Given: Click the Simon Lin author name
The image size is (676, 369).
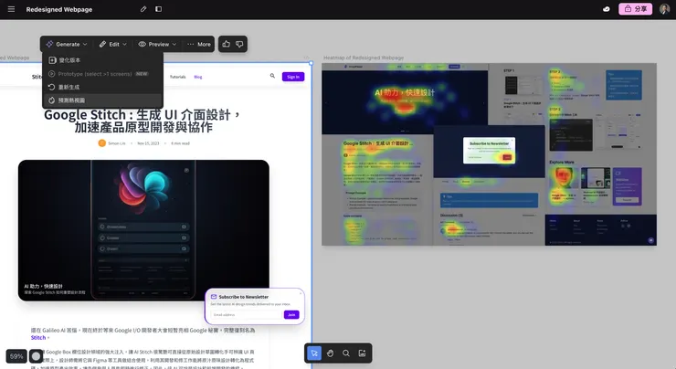Looking at the screenshot, I should click(116, 143).
